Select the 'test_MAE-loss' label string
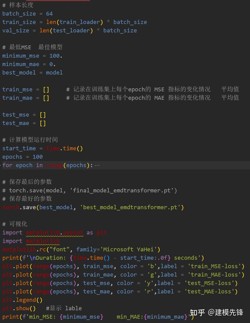The image size is (250, 323). (x=209, y=292)
